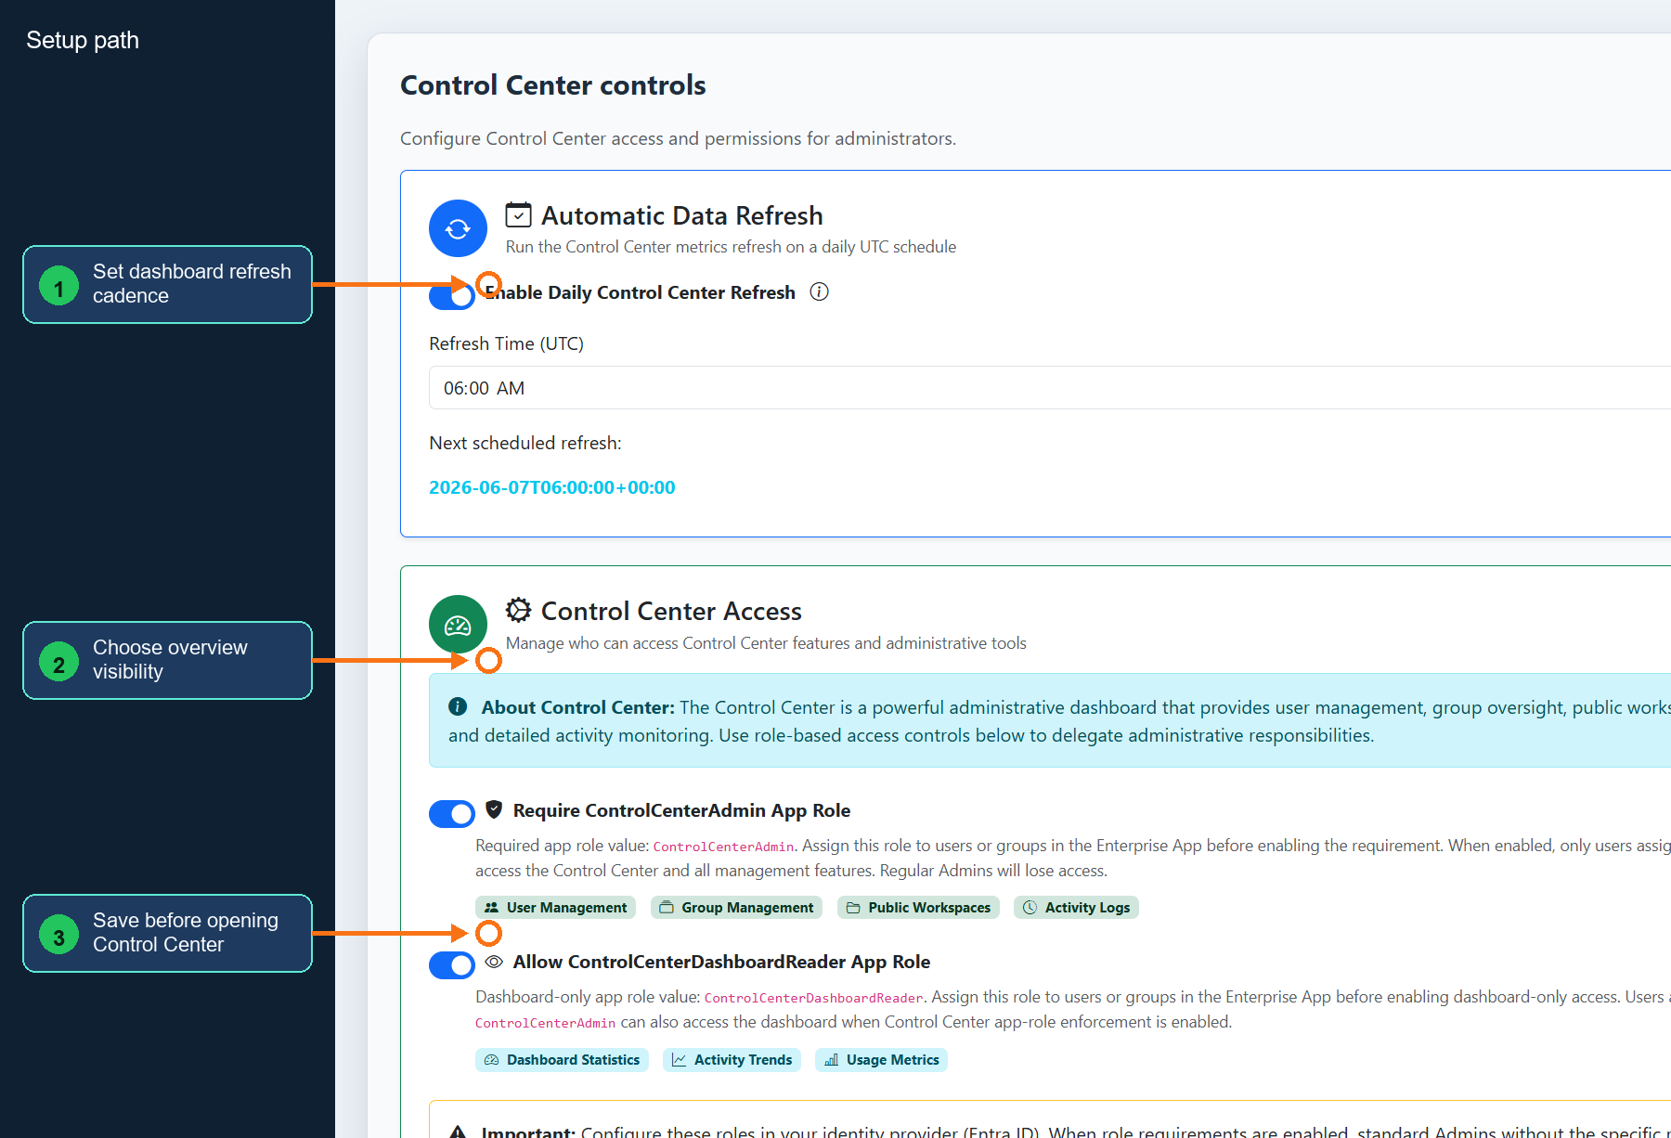Click the pink ControlCenterDashboardReader code text
Viewport: 1671px width, 1138px height.
point(814,998)
